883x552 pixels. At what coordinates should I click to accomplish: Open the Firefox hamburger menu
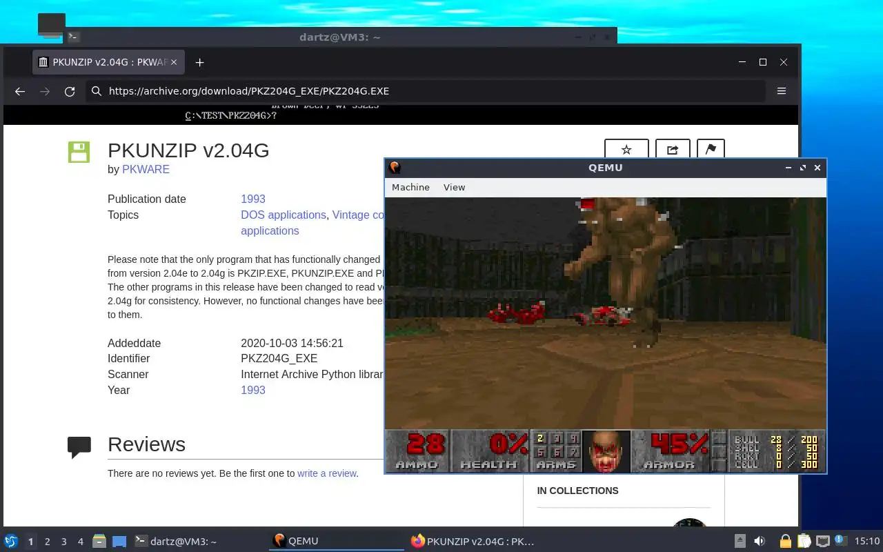[782, 91]
